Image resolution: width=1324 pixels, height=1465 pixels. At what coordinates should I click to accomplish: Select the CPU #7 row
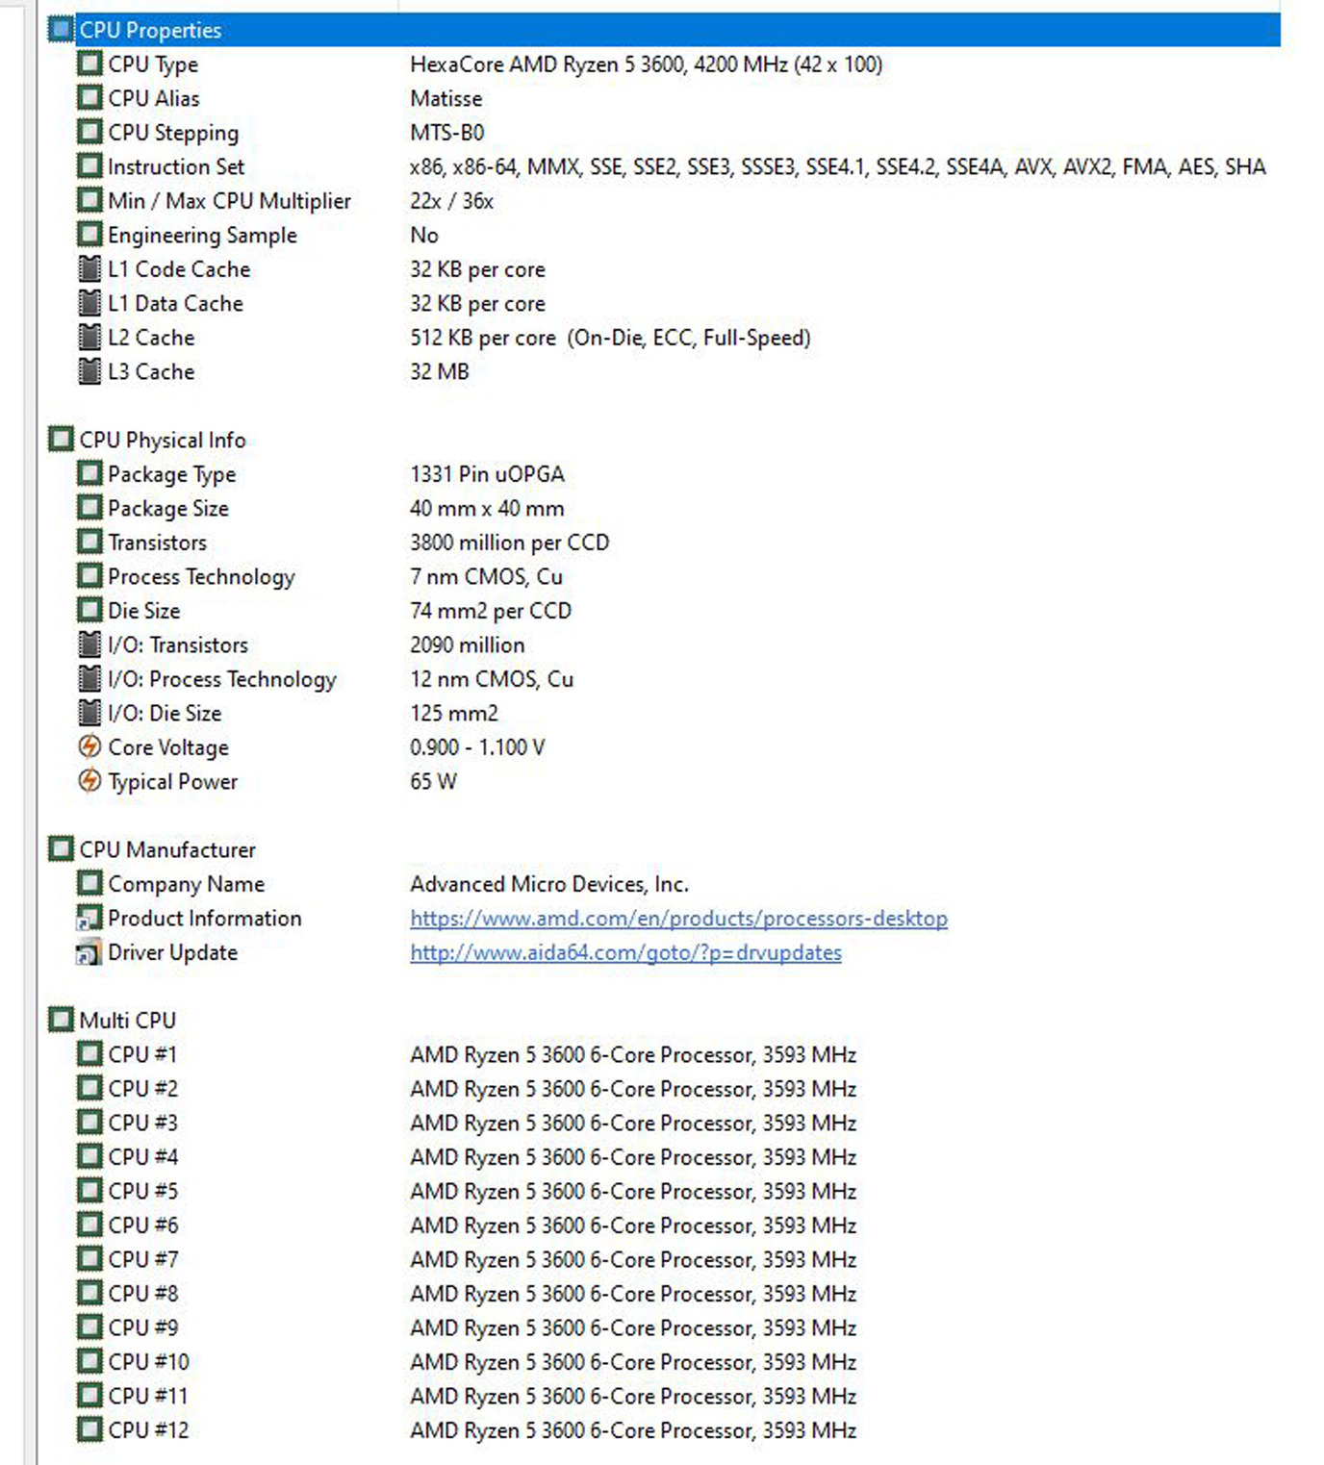[x=467, y=1259]
